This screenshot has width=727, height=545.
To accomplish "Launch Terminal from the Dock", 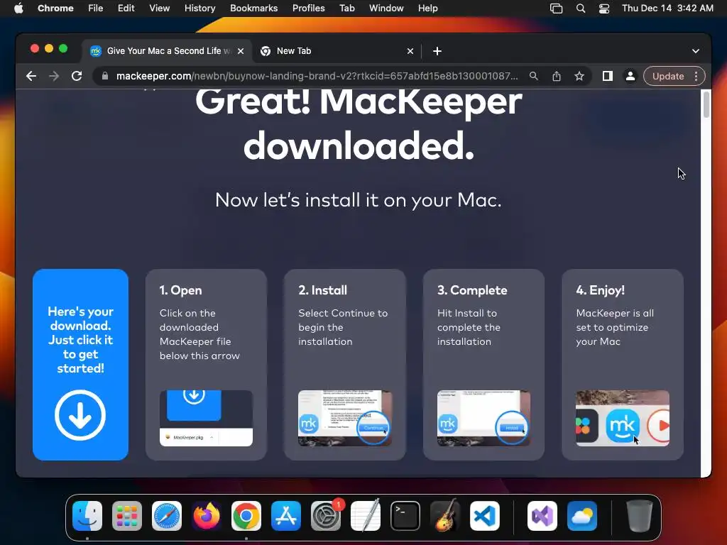I will click(405, 516).
